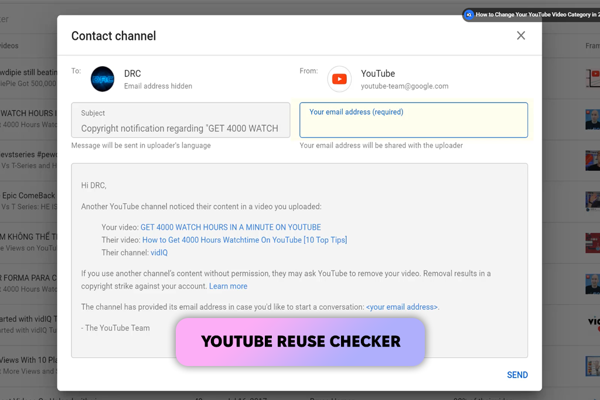
Task: Click 'Another YouTube channel noticed their content' line
Action: 202,207
